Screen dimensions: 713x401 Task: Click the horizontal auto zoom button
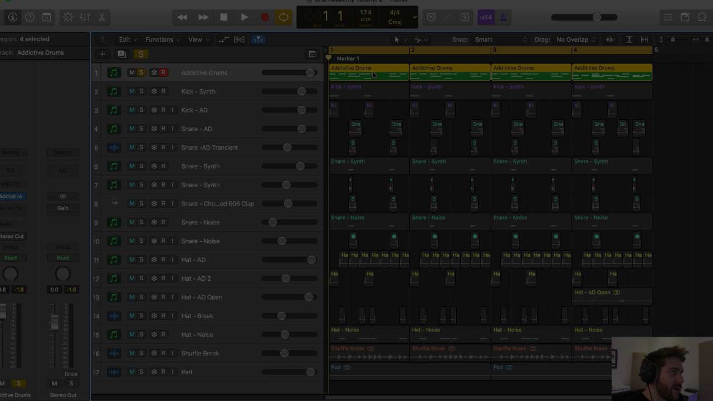(644, 40)
